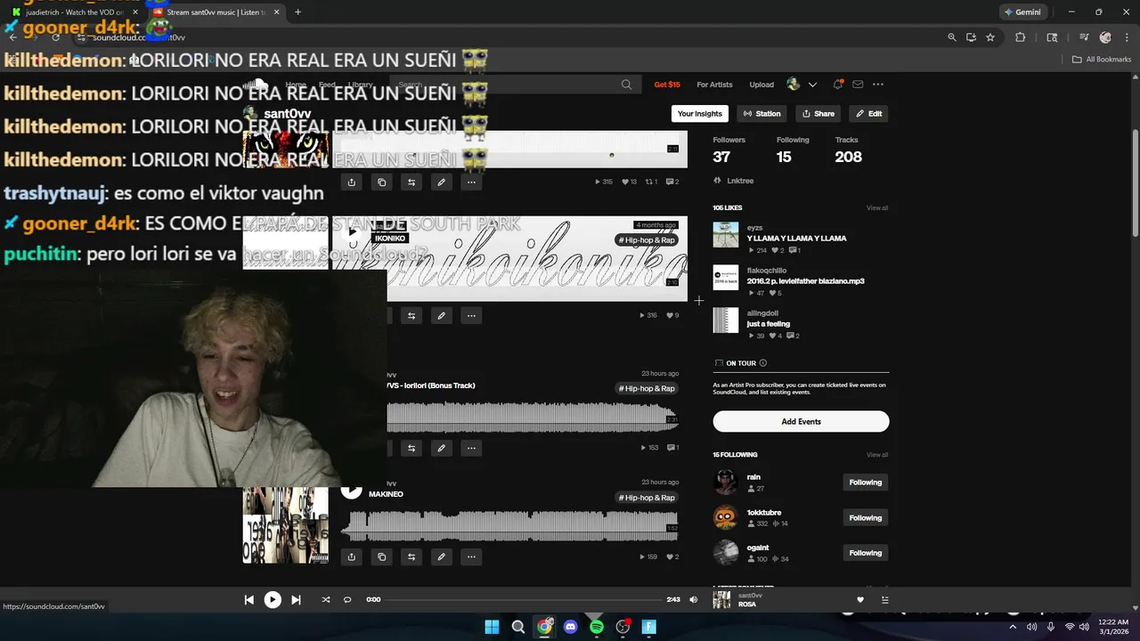Click the SoundCloud search magnifier icon
Image resolution: width=1140 pixels, height=641 pixels.
(x=626, y=85)
